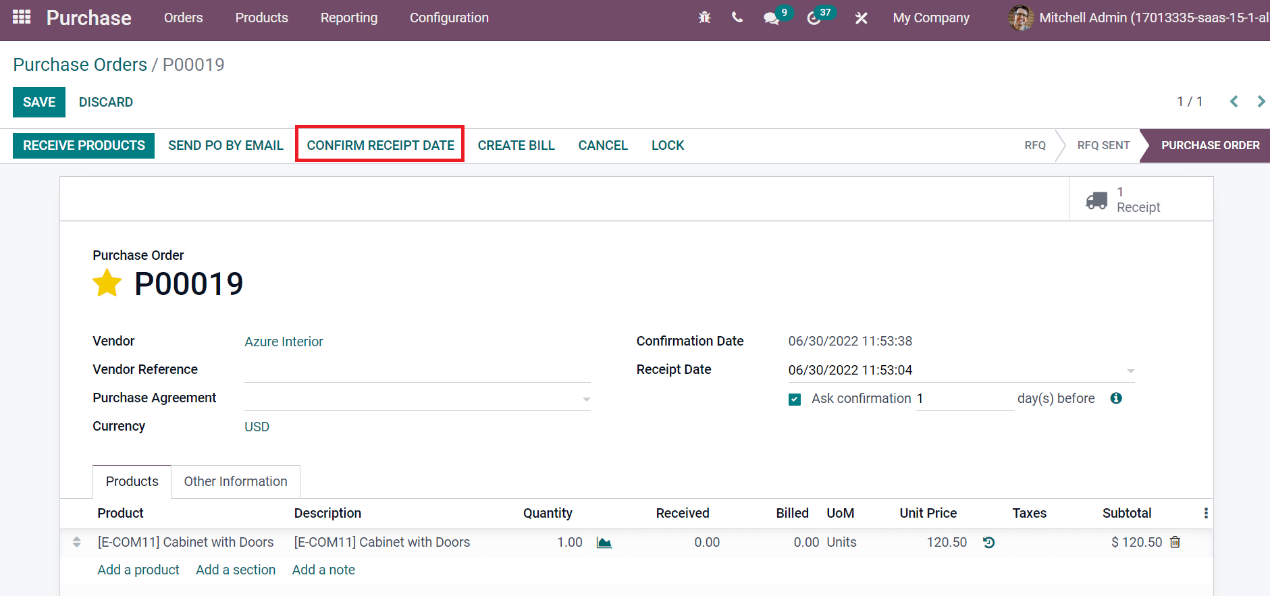Go back via Purchase Orders breadcrumb
The height and width of the screenshot is (596, 1270).
coord(80,65)
